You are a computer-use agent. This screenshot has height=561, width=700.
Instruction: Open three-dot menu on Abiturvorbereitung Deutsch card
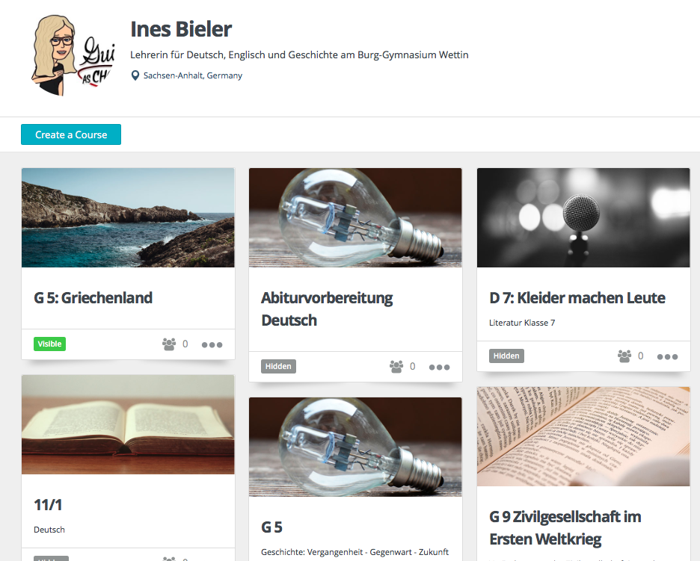[439, 367]
